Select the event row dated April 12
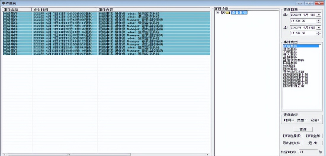Screen dimensions: 326x156 pyautogui.click(x=106, y=51)
